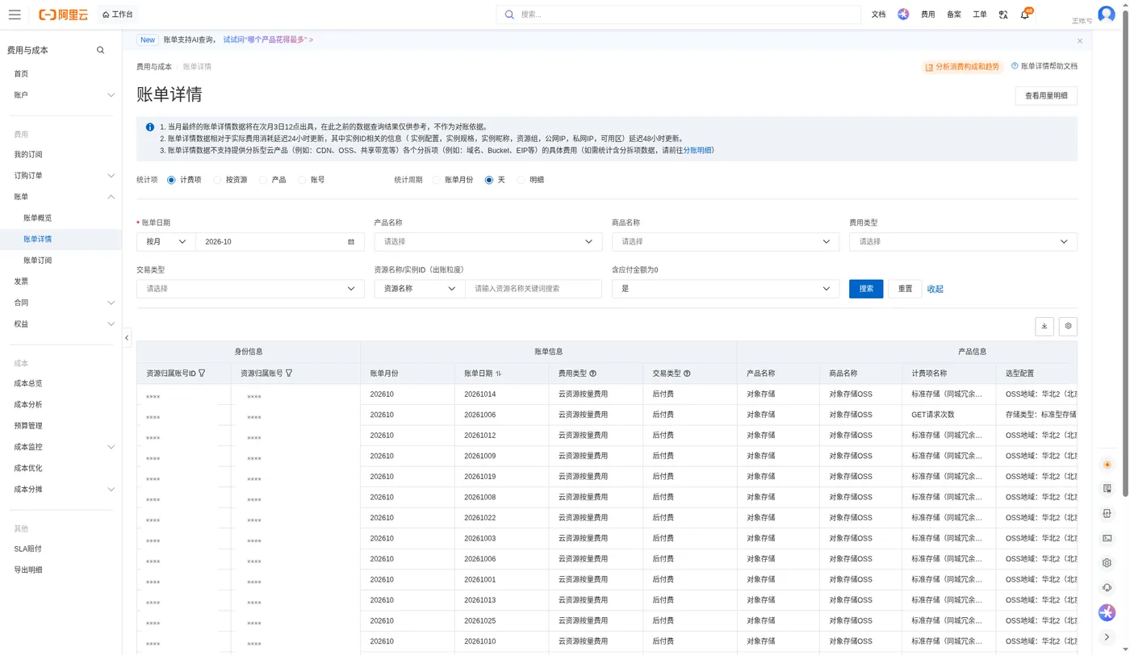Click the 查看用量明细 button
Viewport: 1130px width, 655px height.
pos(1046,96)
